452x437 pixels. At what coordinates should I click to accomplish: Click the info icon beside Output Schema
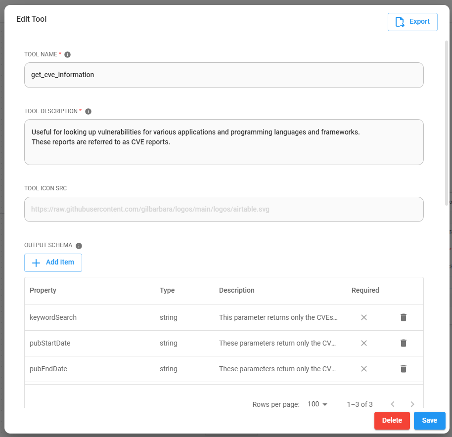coord(79,246)
